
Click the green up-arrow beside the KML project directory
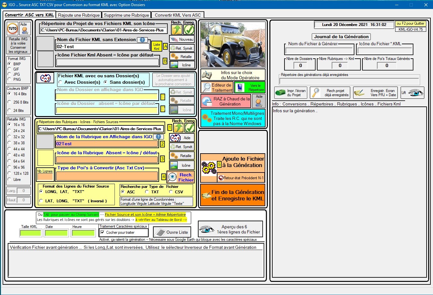[177, 29]
